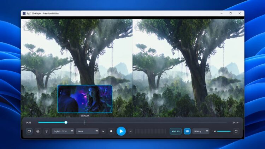Toggle the 3D mode button
The image size is (265, 149).
187,131
